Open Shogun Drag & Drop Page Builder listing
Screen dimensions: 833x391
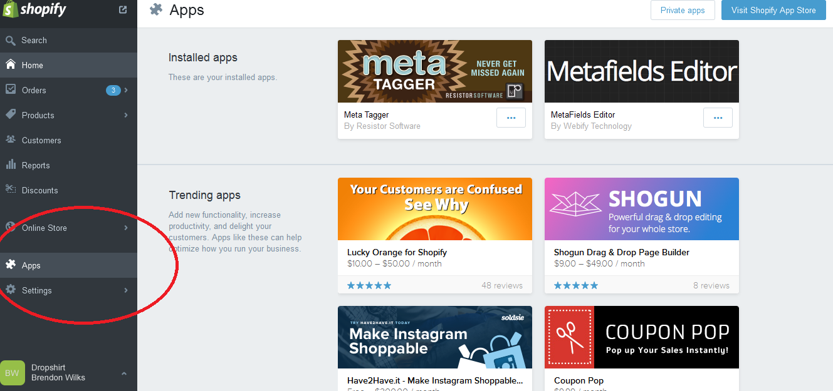(622, 252)
